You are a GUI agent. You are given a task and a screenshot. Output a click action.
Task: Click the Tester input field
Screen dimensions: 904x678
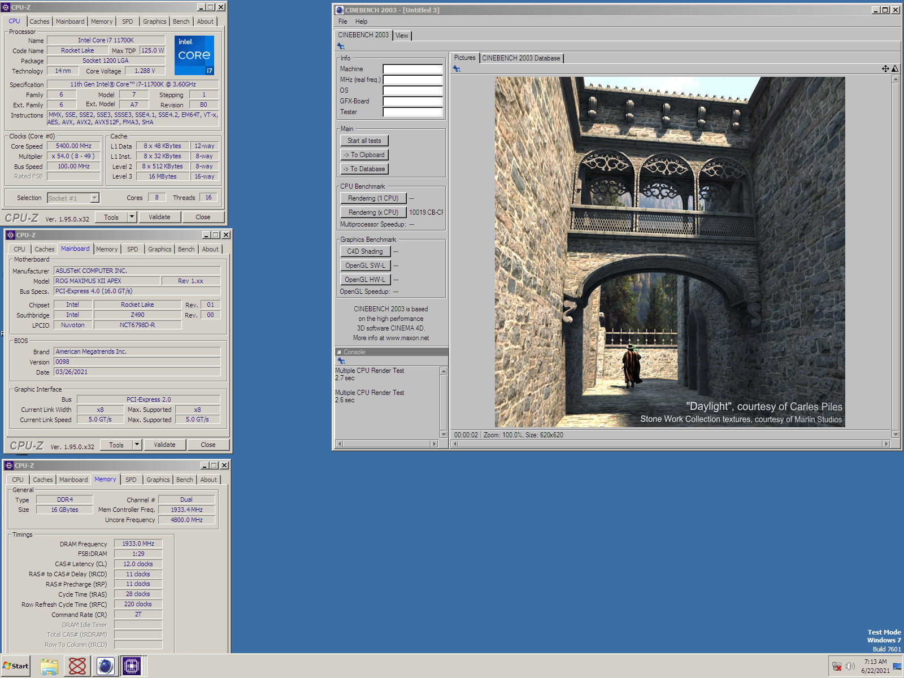tap(412, 112)
